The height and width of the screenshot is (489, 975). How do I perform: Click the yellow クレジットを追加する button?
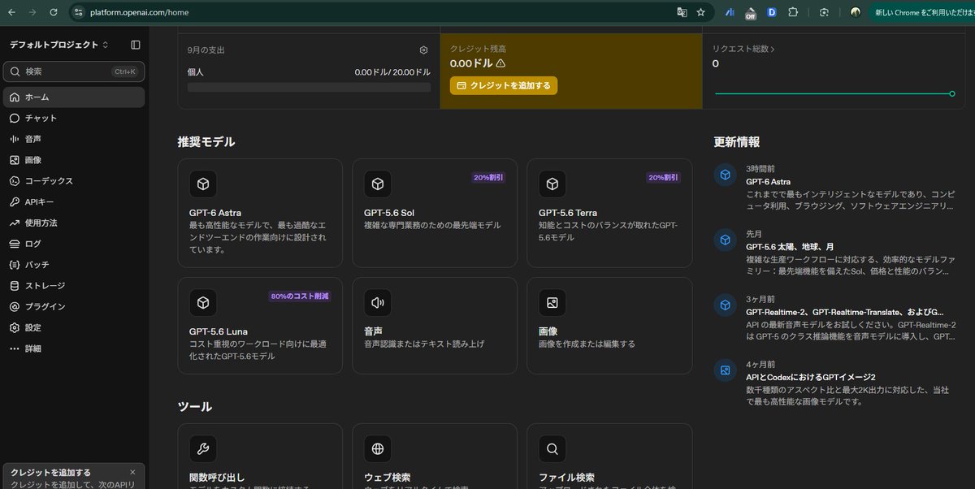coord(504,85)
